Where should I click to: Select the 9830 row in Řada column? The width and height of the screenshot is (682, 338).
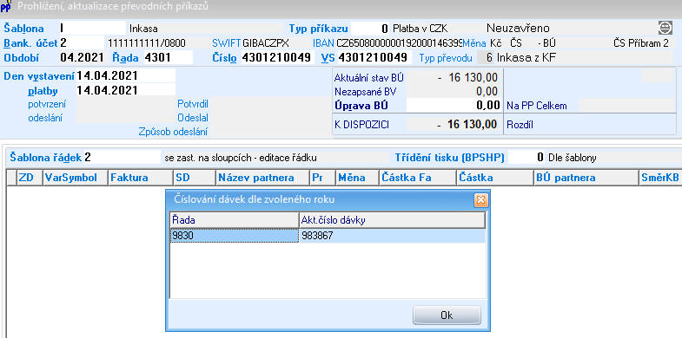(235, 236)
